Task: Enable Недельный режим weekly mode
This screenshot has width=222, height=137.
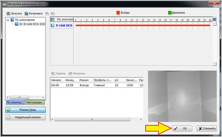Action: coord(25,117)
